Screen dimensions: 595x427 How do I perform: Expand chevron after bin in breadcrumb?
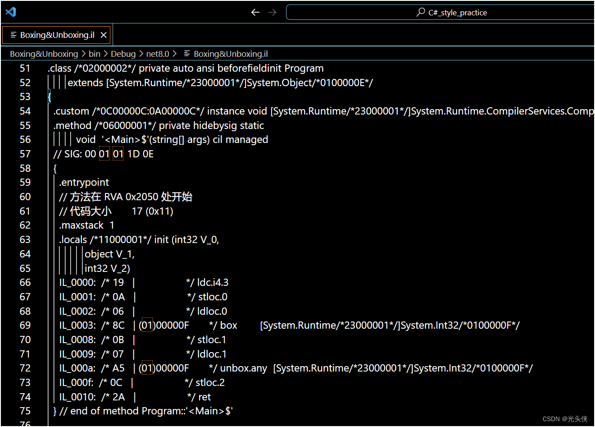point(106,54)
